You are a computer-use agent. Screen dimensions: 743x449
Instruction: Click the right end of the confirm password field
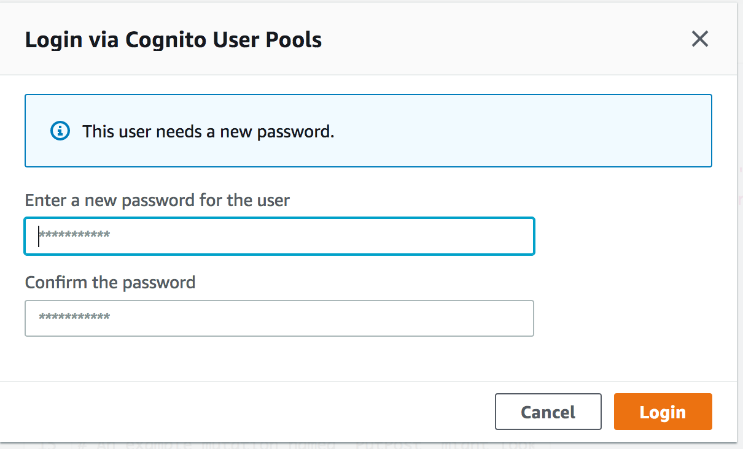516,318
